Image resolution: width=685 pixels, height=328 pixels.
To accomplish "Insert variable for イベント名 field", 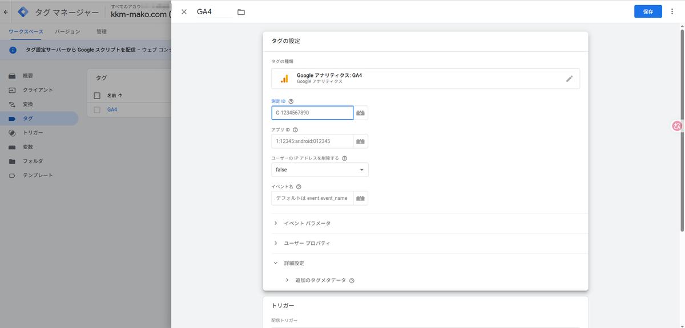I will pyautogui.click(x=361, y=198).
